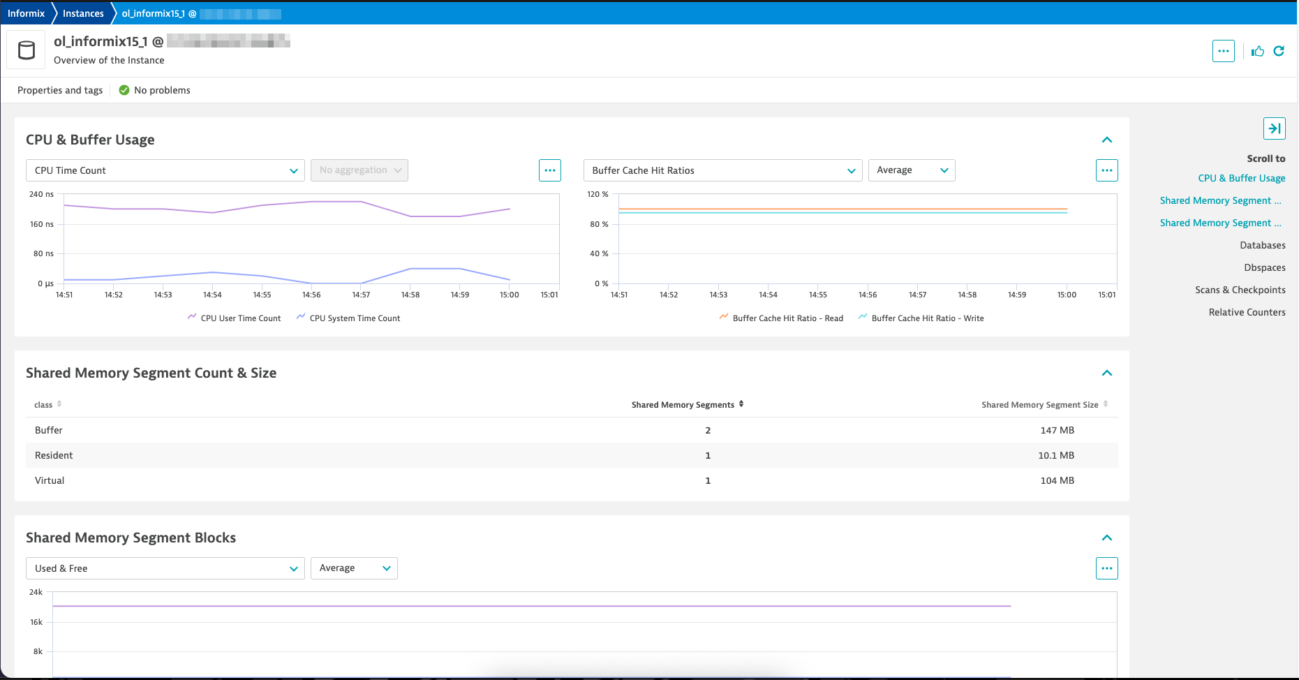The height and width of the screenshot is (680, 1299).
Task: Jump to first Shared Memory Segment link
Action: click(1221, 200)
